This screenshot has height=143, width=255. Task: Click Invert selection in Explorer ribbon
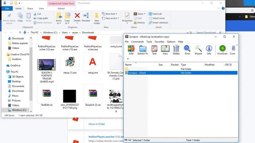(159, 23)
